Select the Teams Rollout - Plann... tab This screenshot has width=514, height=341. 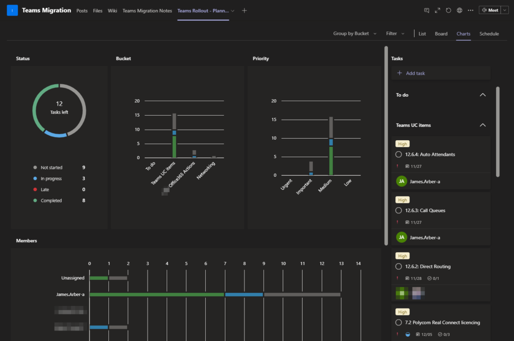[x=203, y=11]
